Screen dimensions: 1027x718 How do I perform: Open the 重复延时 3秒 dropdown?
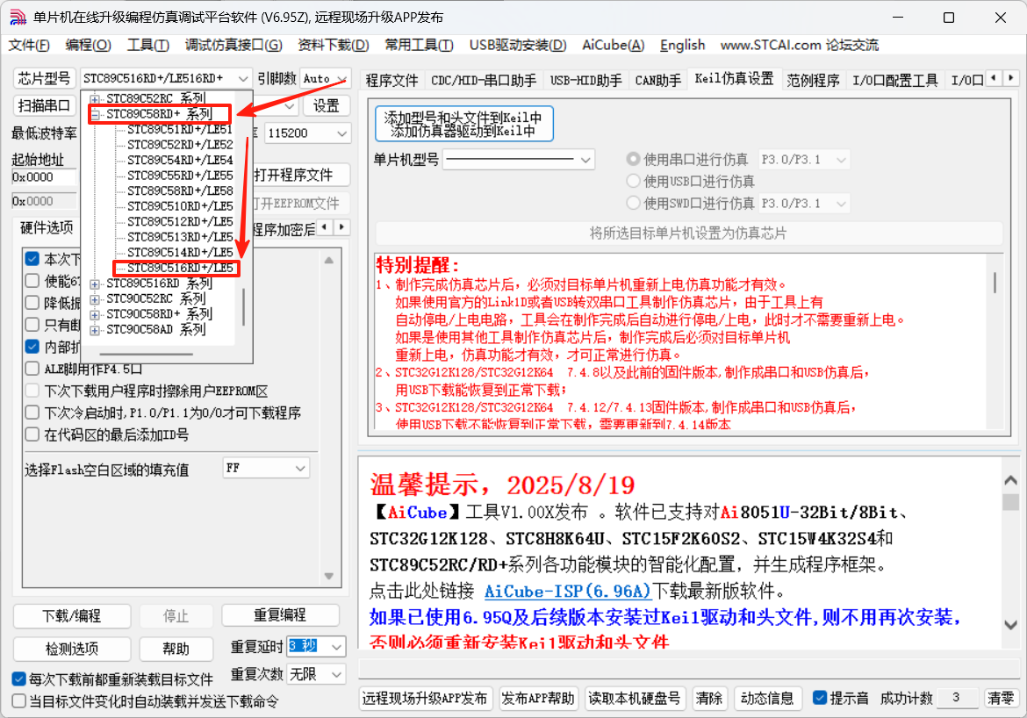[x=316, y=647]
